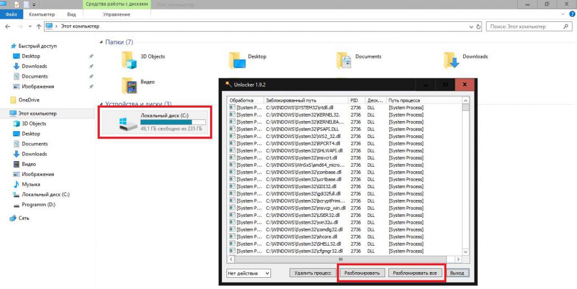Expand the address bar history dropdown
This screenshot has width=577, height=289.
469,26
